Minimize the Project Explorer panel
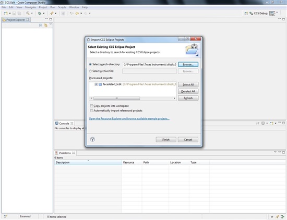 tap(46, 19)
